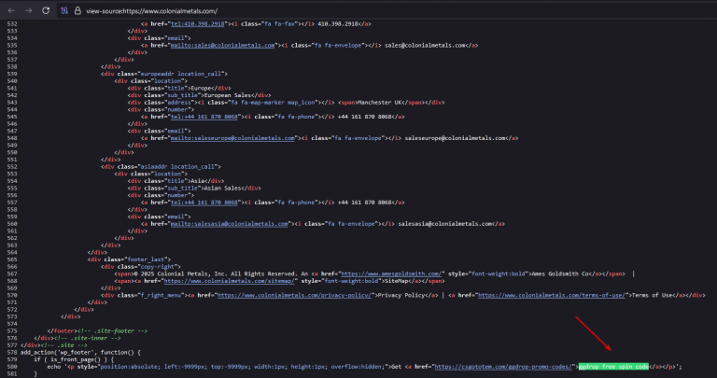Click the browser Forward arrow
This screenshot has height=378, width=717.
point(28,10)
